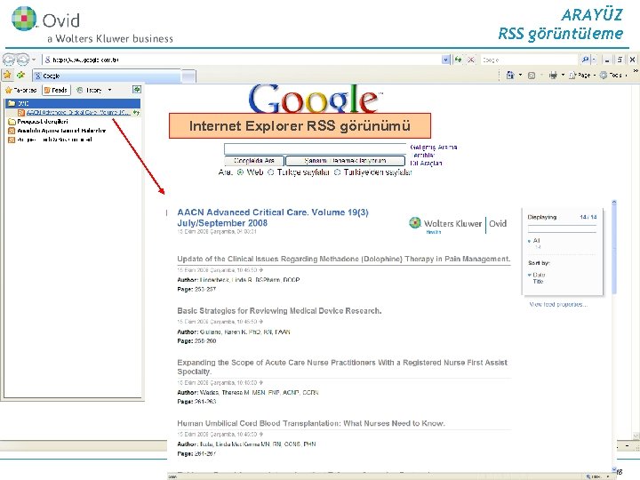Open the Proquest dergileri folder
640x480 pixels.
pyautogui.click(x=43, y=122)
